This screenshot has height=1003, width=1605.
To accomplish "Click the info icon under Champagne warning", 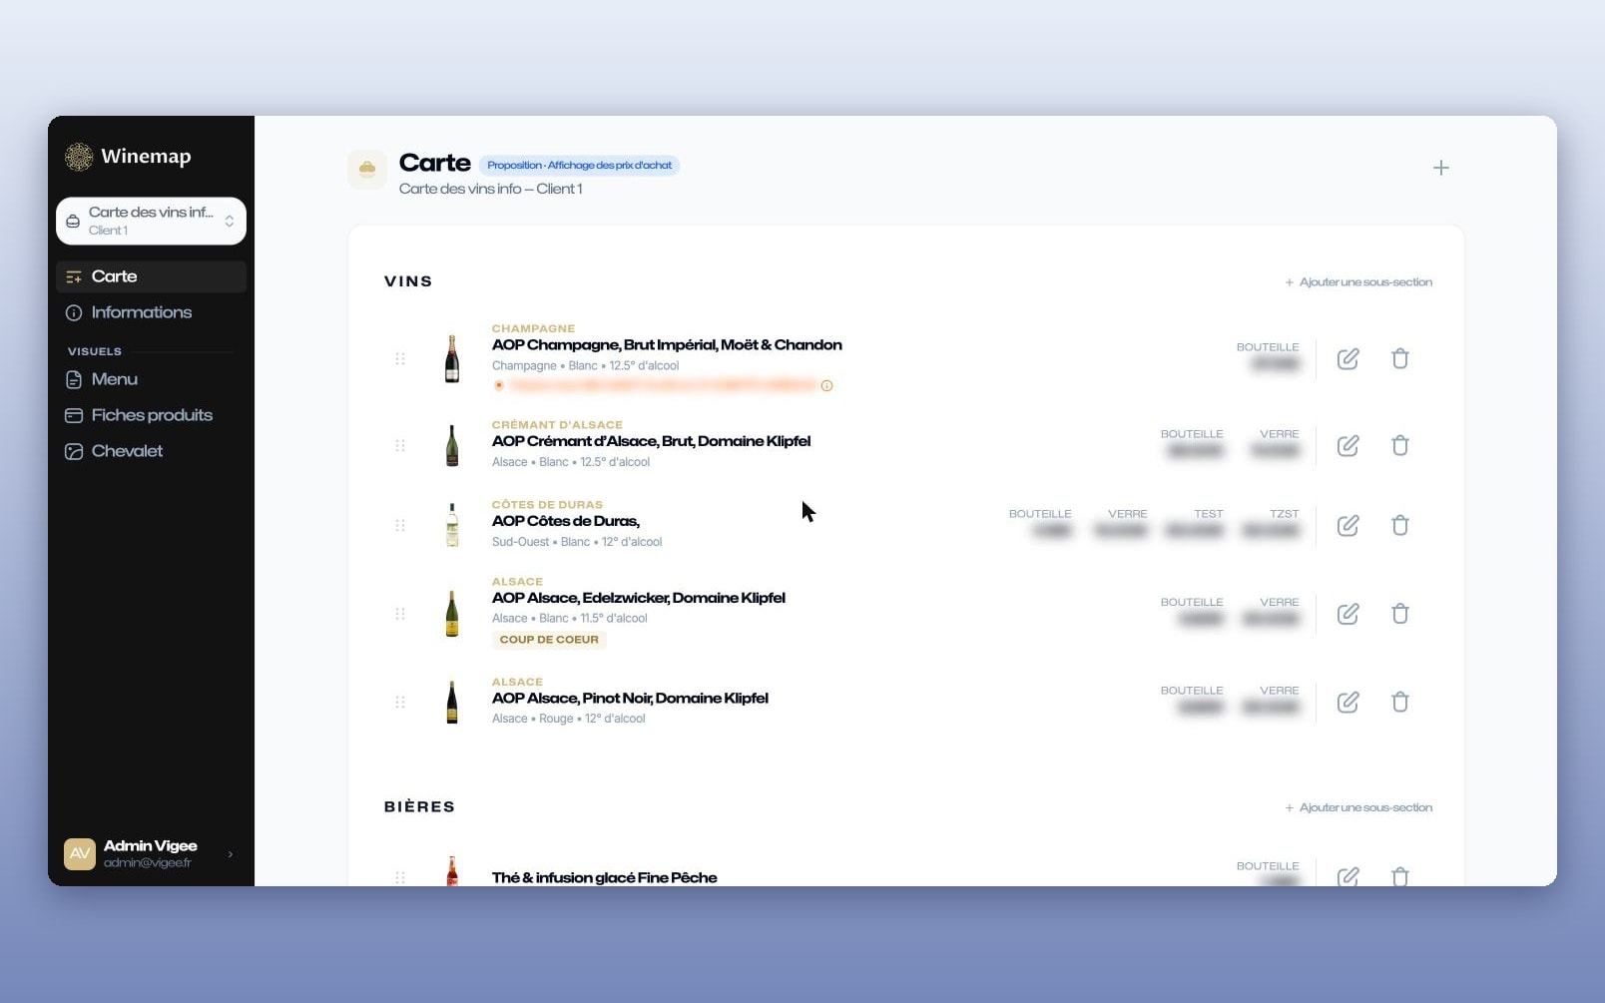I will [826, 385].
